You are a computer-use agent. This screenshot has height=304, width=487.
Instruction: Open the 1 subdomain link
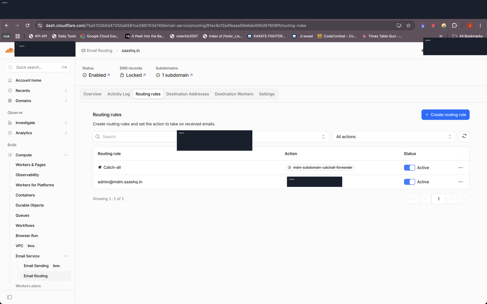[x=177, y=75]
